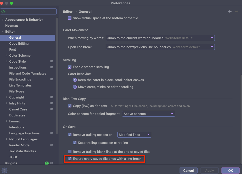Click the modified-settings icon next to Inspections
The height and width of the screenshot is (174, 242).
(x=51, y=67)
